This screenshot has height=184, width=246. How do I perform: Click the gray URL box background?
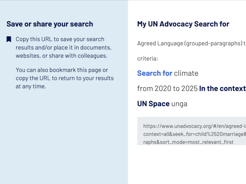pyautogui.click(x=191, y=131)
